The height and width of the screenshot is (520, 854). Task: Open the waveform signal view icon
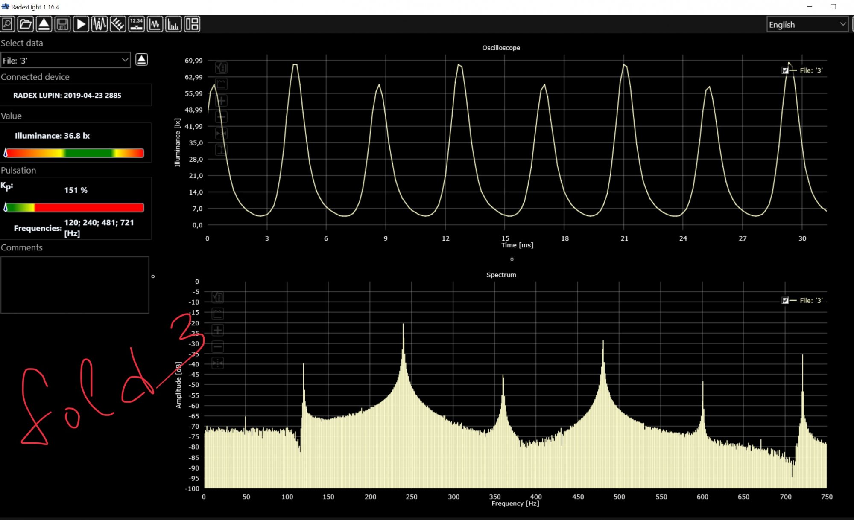point(99,24)
